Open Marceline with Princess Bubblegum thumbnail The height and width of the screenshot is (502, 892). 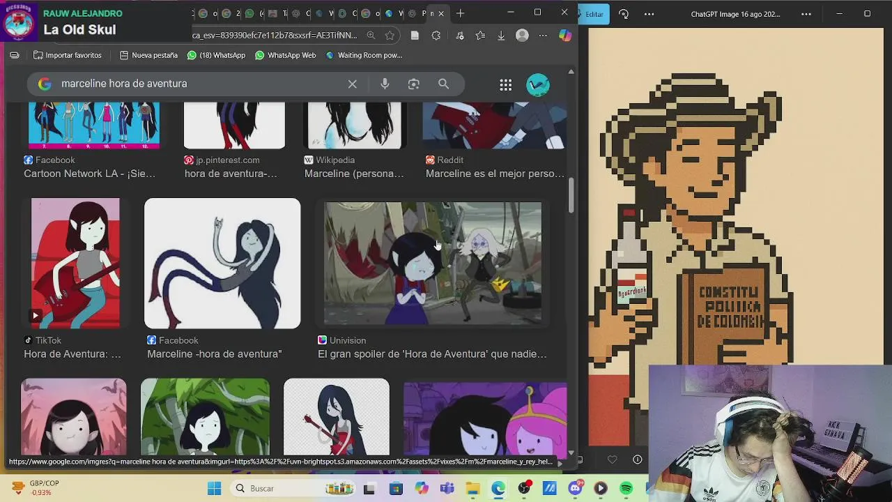(x=485, y=417)
